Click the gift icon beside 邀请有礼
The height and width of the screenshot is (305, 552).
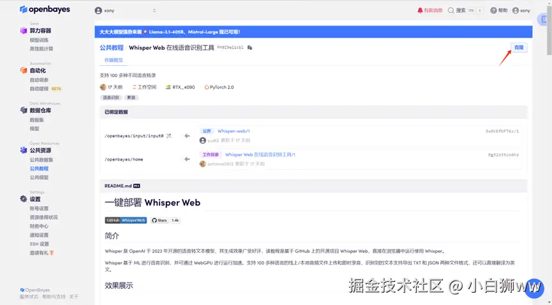tap(52, 253)
